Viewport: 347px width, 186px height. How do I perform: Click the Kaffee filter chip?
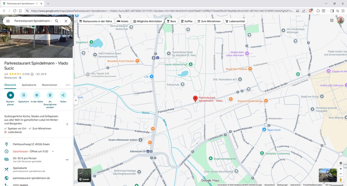[x=187, y=21]
